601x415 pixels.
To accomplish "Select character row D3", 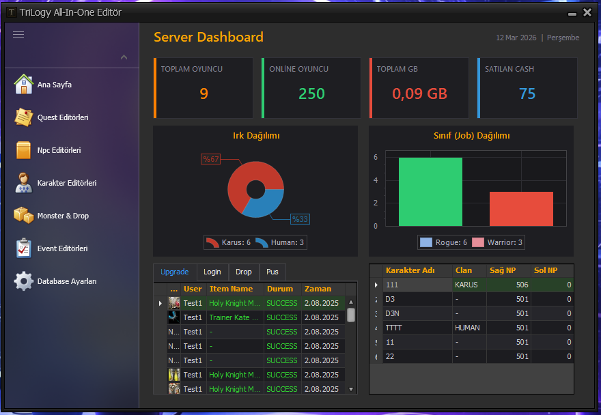I will (x=472, y=299).
